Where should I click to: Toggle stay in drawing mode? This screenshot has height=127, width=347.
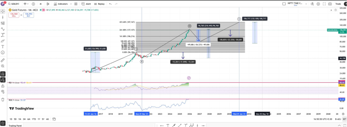pyautogui.click(x=3, y=80)
